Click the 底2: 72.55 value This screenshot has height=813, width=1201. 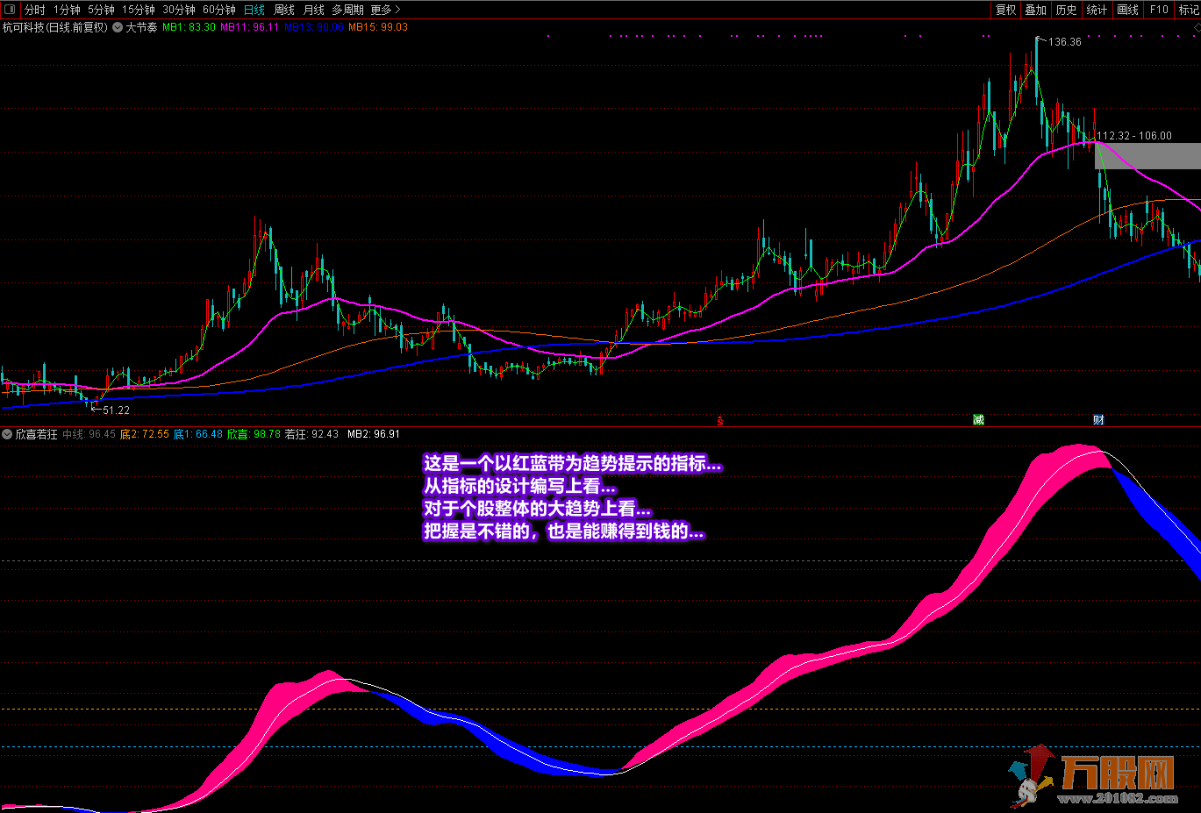click(x=145, y=434)
